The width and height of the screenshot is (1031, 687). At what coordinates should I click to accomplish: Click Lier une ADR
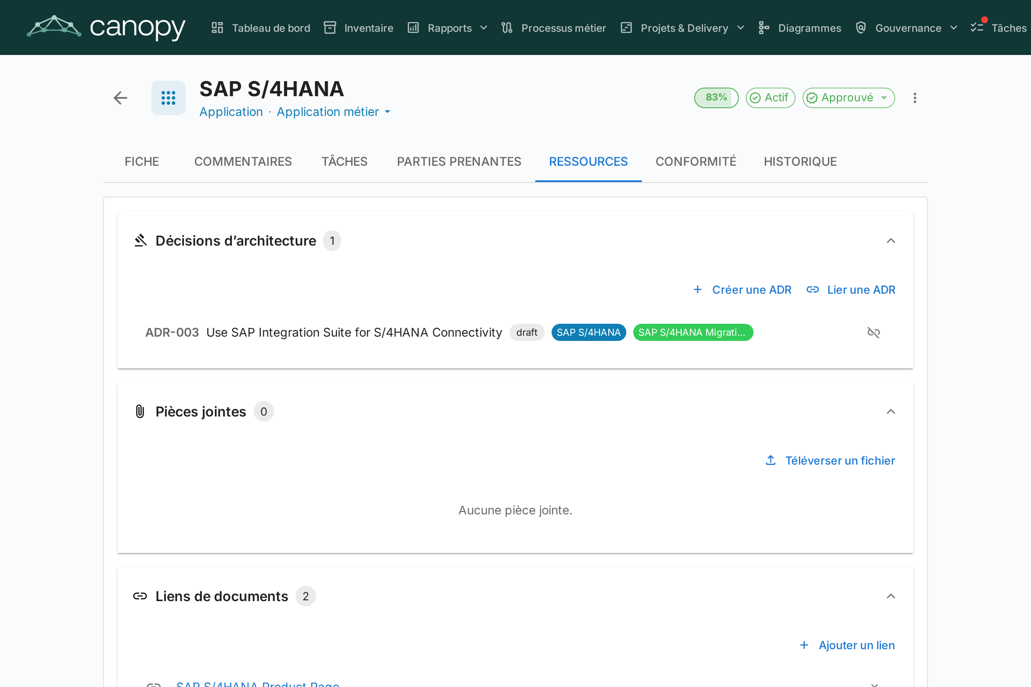pyautogui.click(x=851, y=289)
